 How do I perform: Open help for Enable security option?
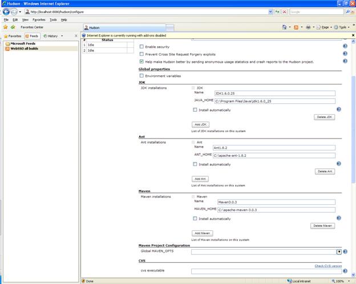pos(345,46)
